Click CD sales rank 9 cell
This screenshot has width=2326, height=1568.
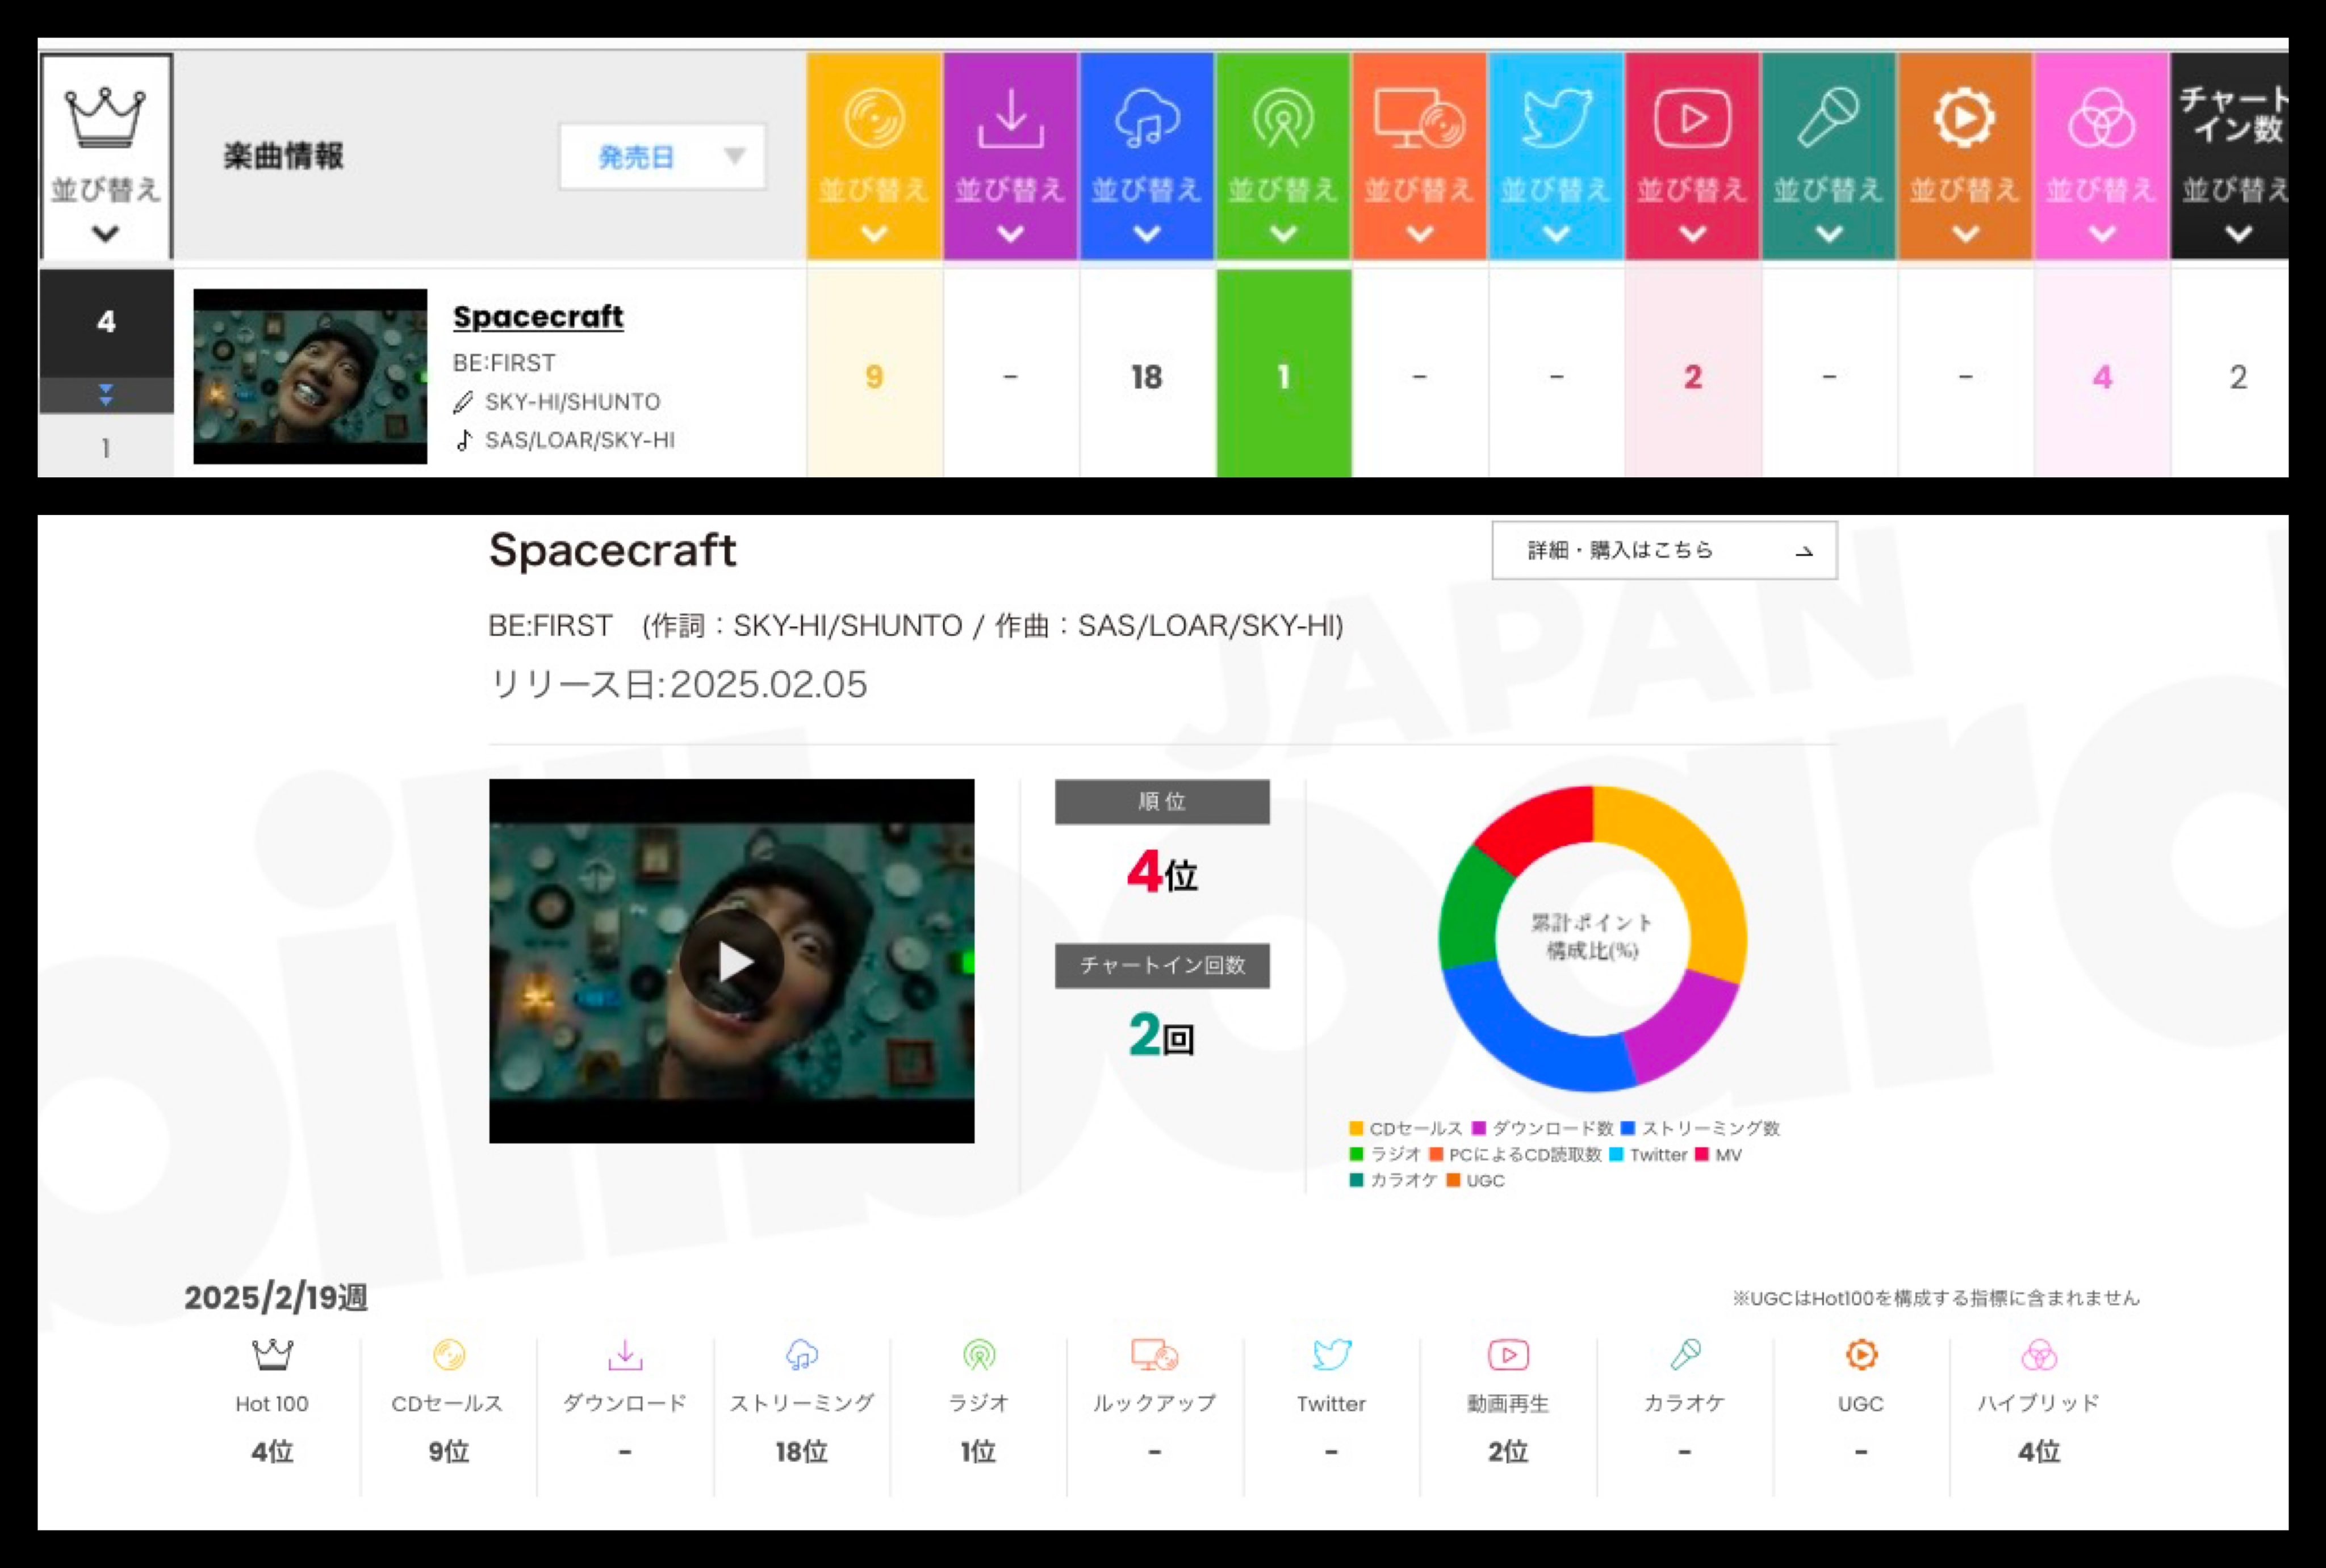(874, 373)
